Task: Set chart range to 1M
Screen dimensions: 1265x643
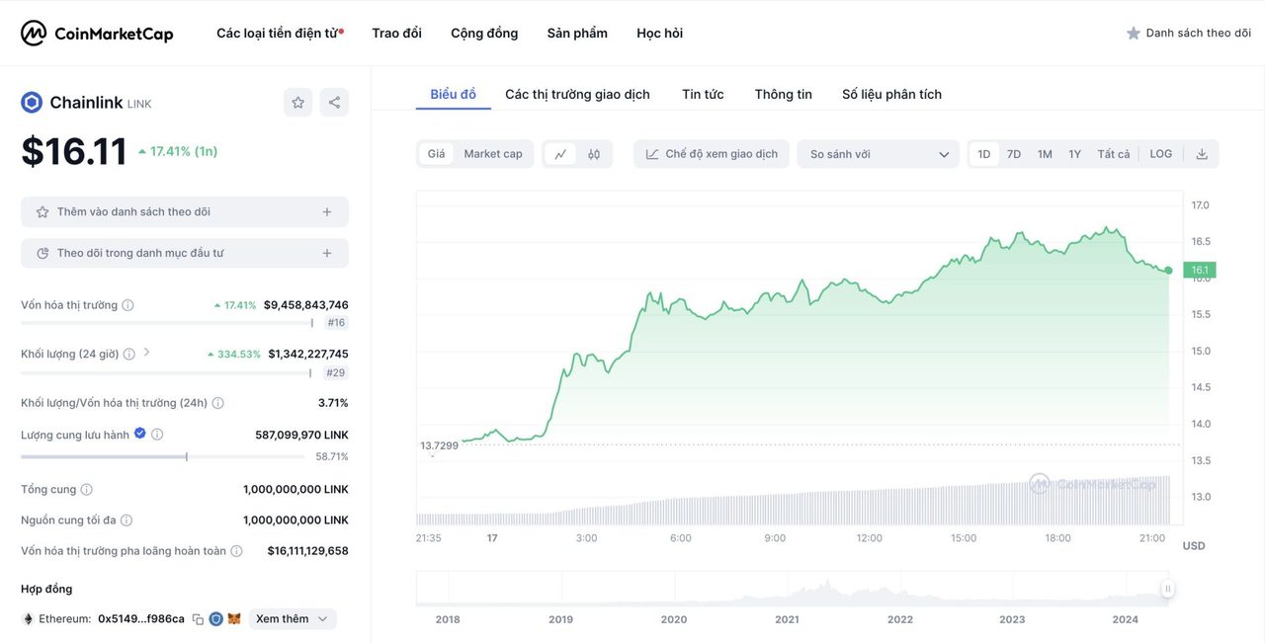Action: point(1045,154)
